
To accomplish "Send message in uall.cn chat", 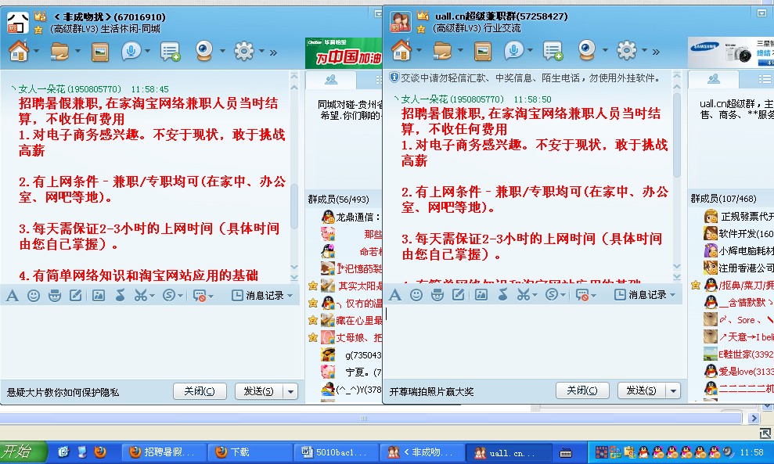I will (x=642, y=390).
